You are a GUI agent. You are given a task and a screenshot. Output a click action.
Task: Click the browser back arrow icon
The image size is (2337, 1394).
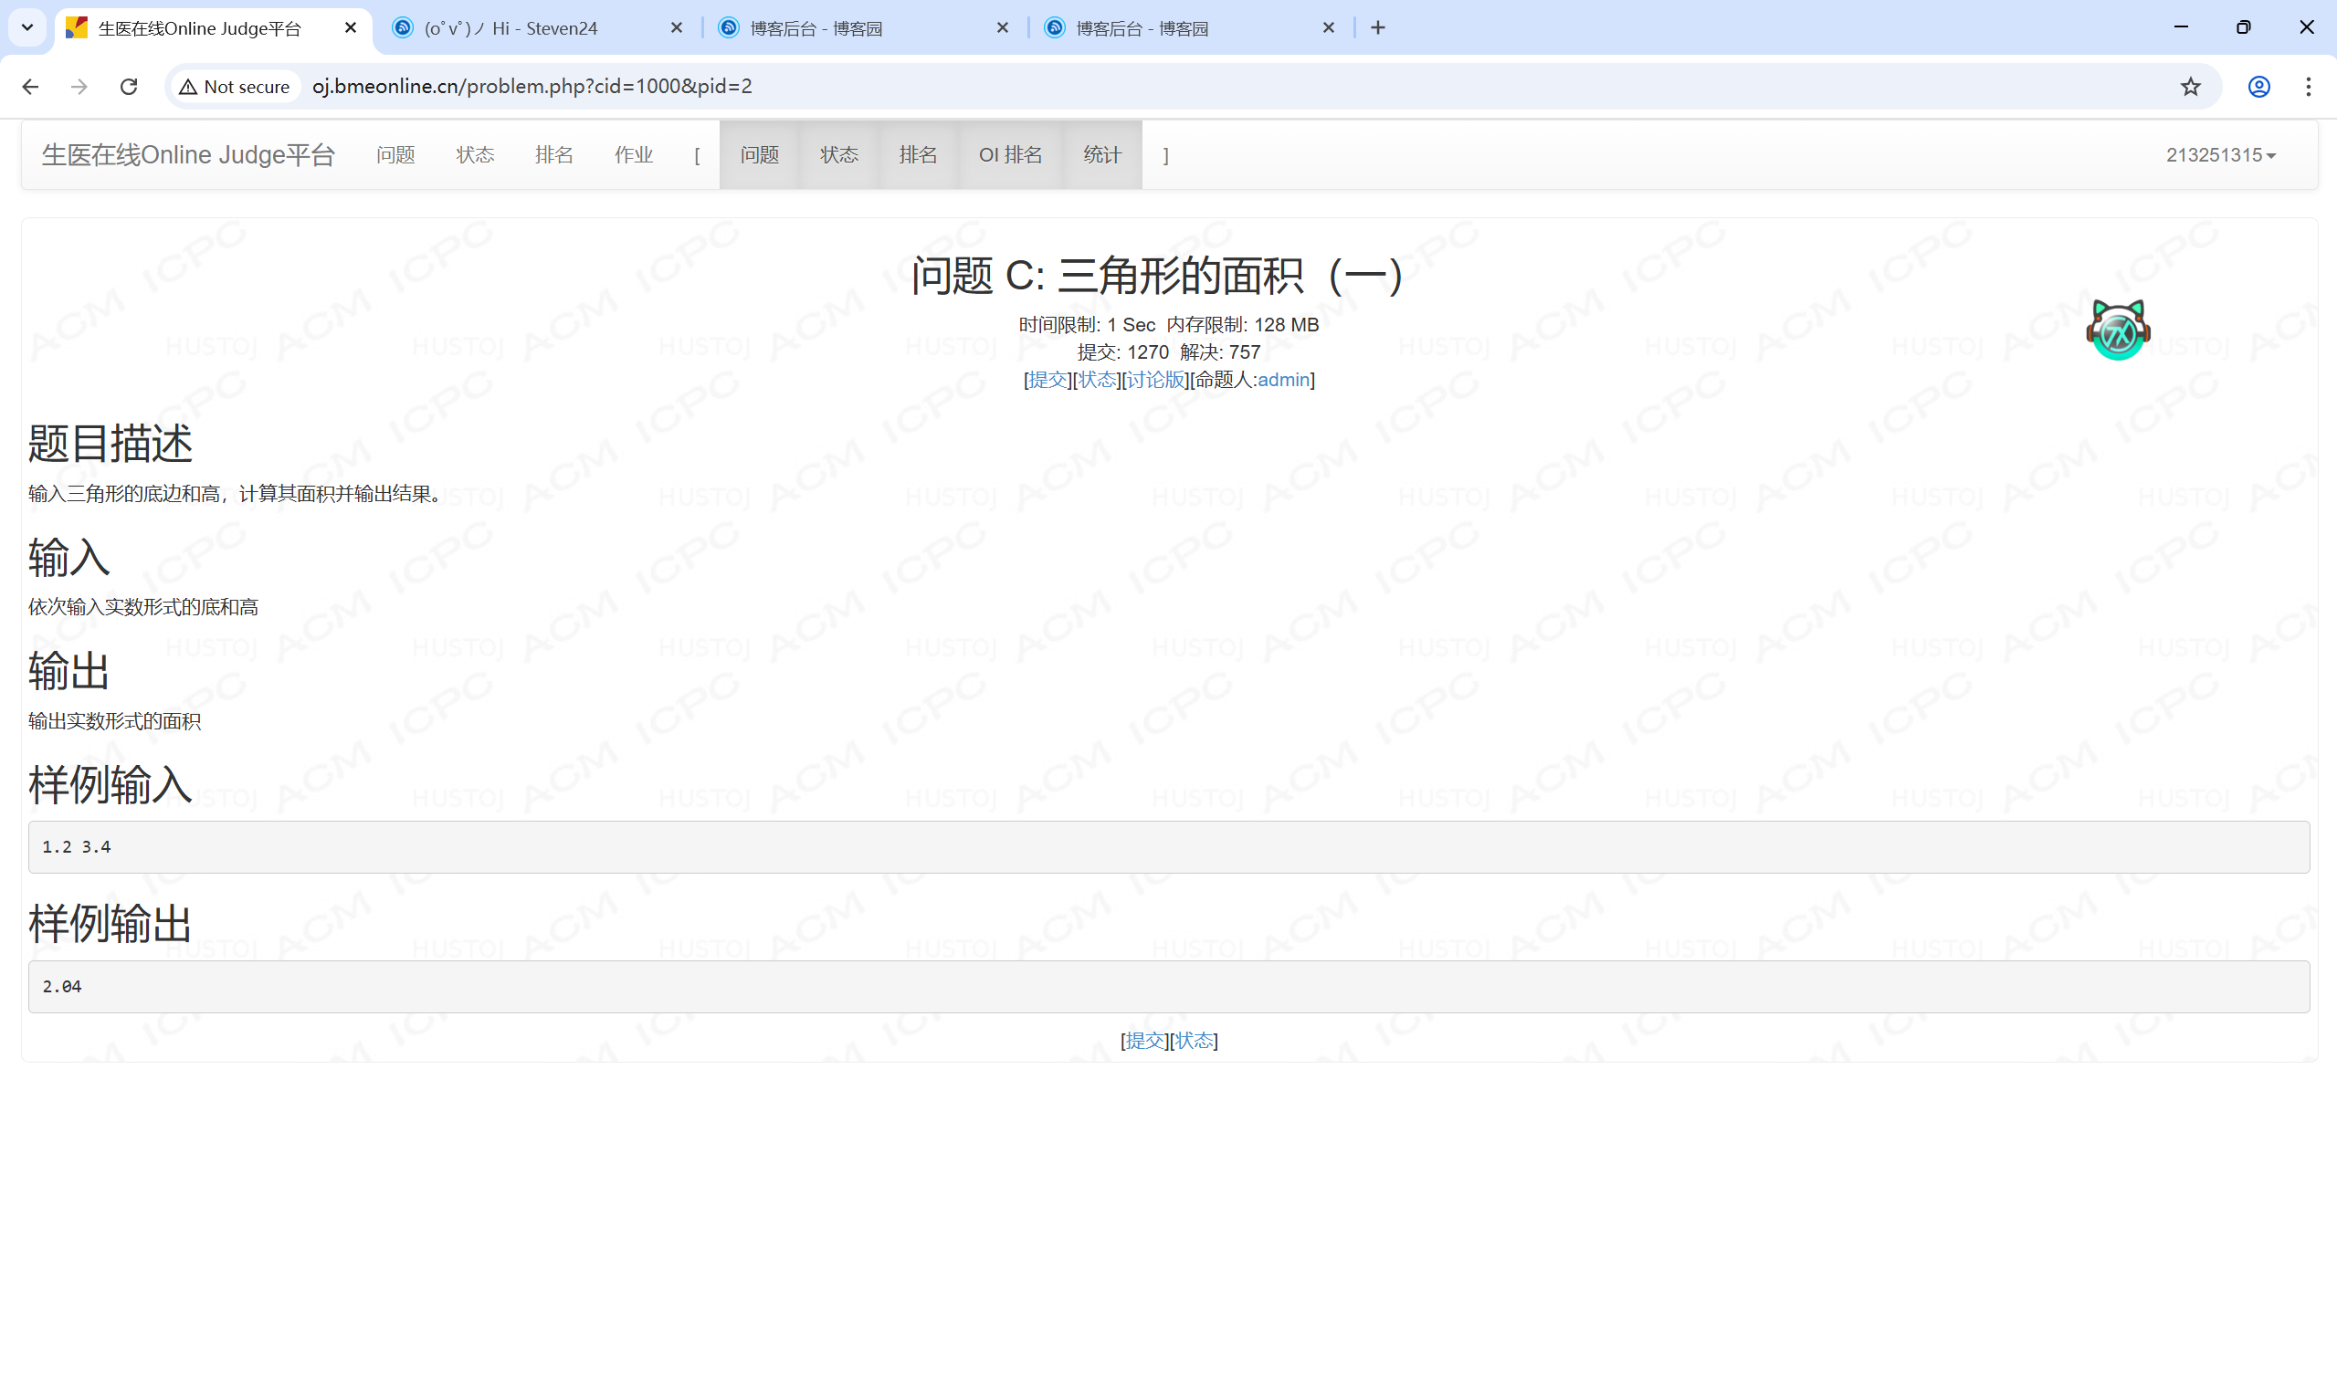coord(30,87)
